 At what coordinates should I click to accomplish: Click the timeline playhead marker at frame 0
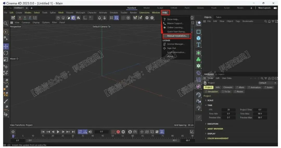(13, 136)
